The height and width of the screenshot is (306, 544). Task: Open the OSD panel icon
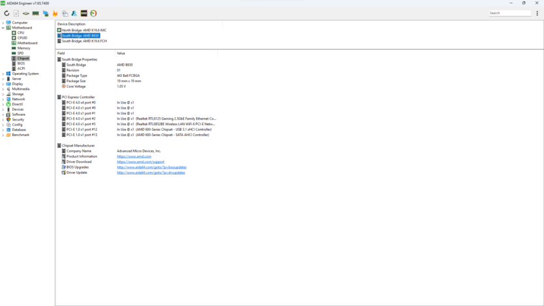pyautogui.click(x=84, y=13)
